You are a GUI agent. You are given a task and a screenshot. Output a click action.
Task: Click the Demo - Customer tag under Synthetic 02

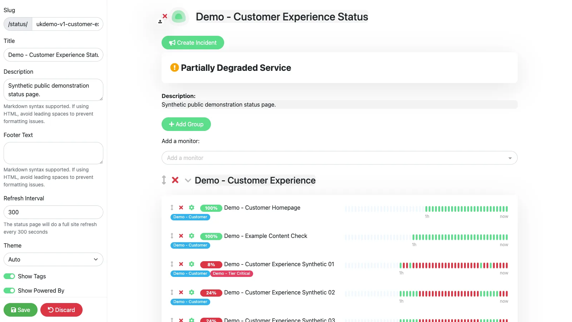pyautogui.click(x=190, y=302)
